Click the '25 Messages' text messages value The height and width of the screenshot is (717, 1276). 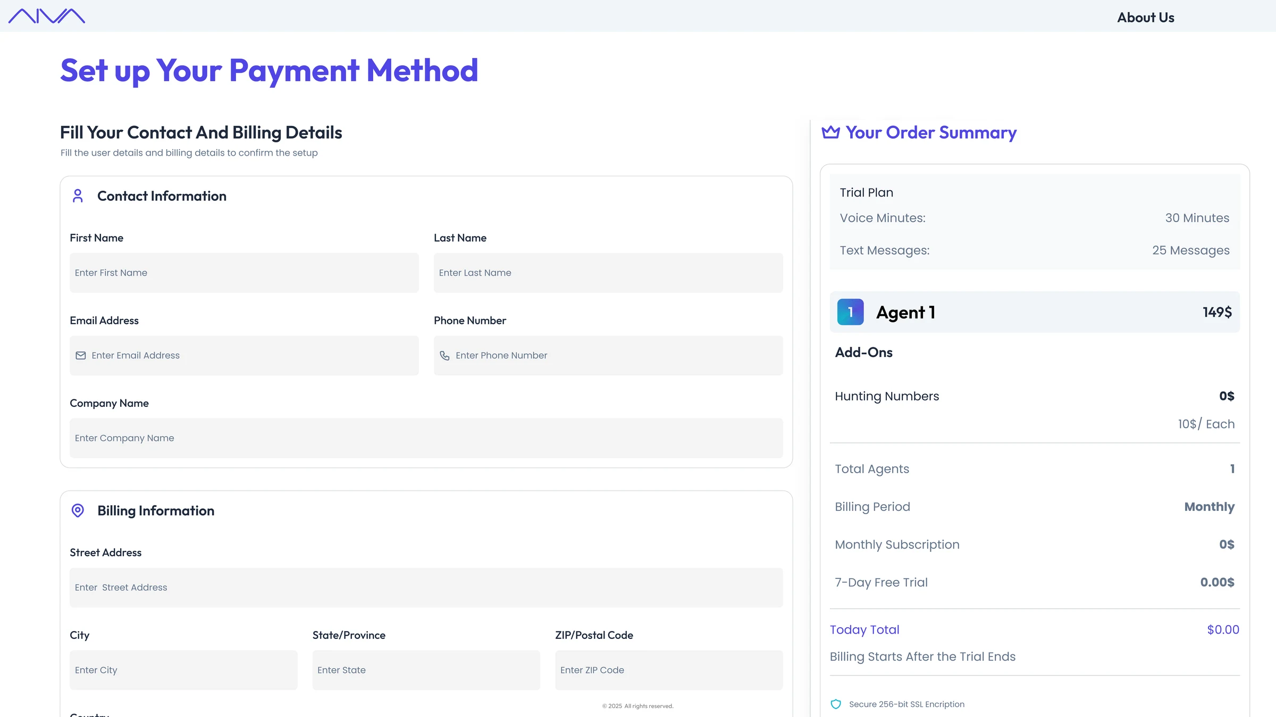tap(1191, 250)
